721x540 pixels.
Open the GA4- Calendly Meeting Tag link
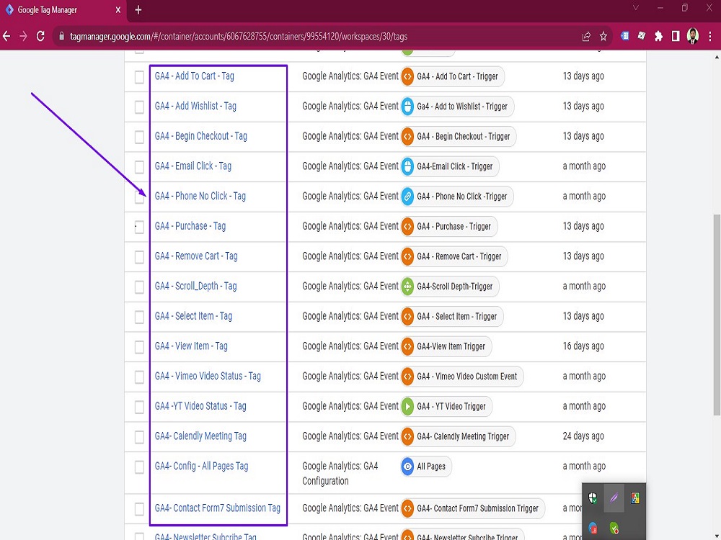[x=200, y=436]
